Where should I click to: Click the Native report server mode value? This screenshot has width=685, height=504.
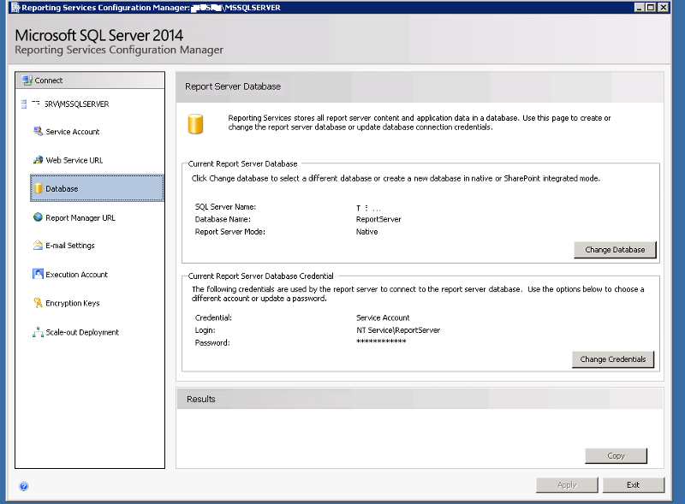366,232
